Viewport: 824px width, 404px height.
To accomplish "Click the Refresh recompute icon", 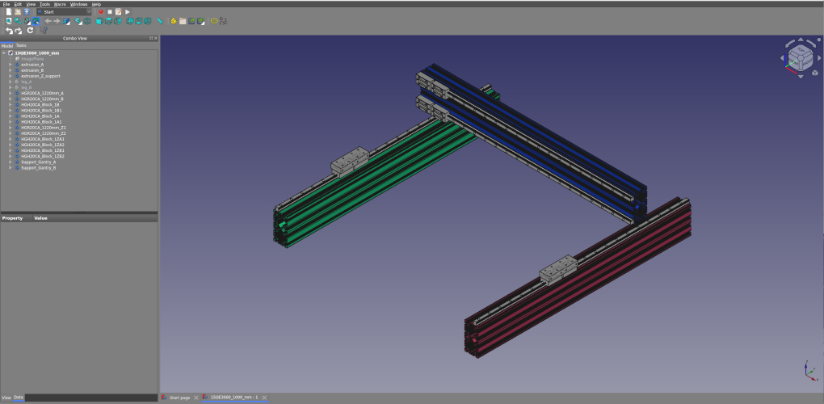I will coord(30,31).
